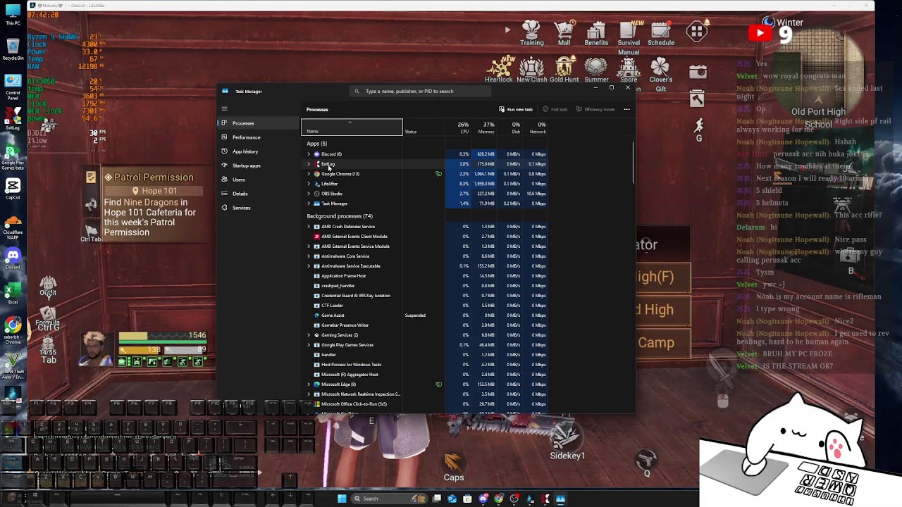Open Outlook from taskbar
This screenshot has width=902, height=507.
[452, 499]
